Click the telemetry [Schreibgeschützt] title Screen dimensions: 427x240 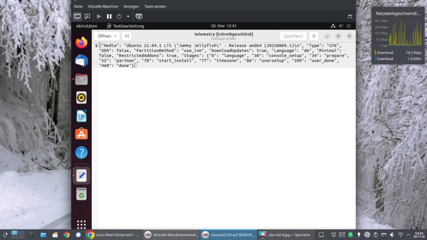(224, 34)
